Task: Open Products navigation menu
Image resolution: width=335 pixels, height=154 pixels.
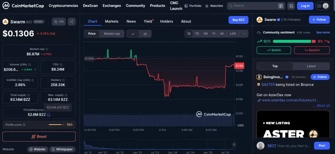Action: [x=157, y=6]
